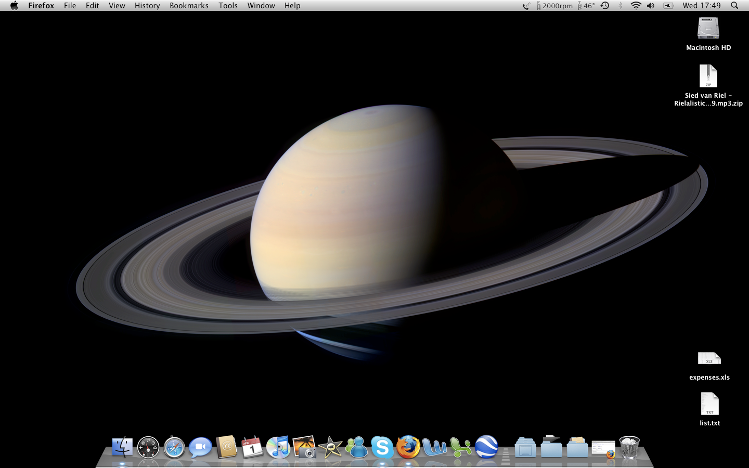Open the Edit menu

coord(92,6)
